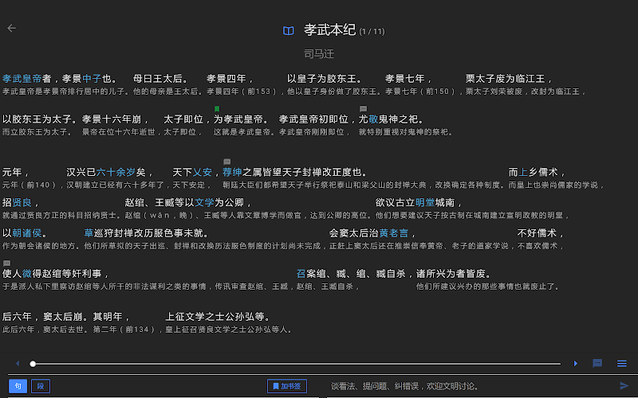Switch to sentence mode 句
Image resolution: width=638 pixels, height=398 pixels.
coord(18,386)
